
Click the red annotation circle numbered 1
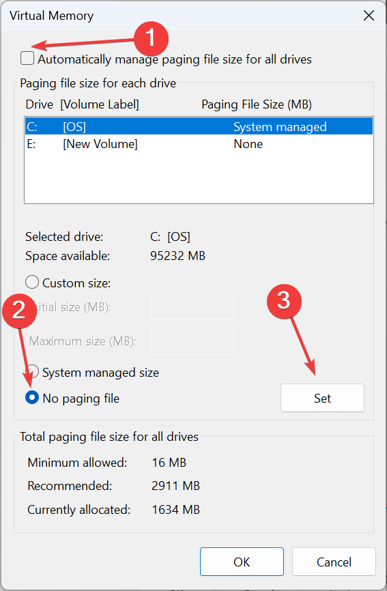pyautogui.click(x=151, y=38)
